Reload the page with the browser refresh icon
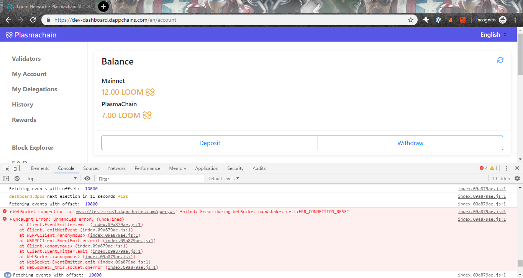The height and width of the screenshot is (278, 523). (x=33, y=20)
